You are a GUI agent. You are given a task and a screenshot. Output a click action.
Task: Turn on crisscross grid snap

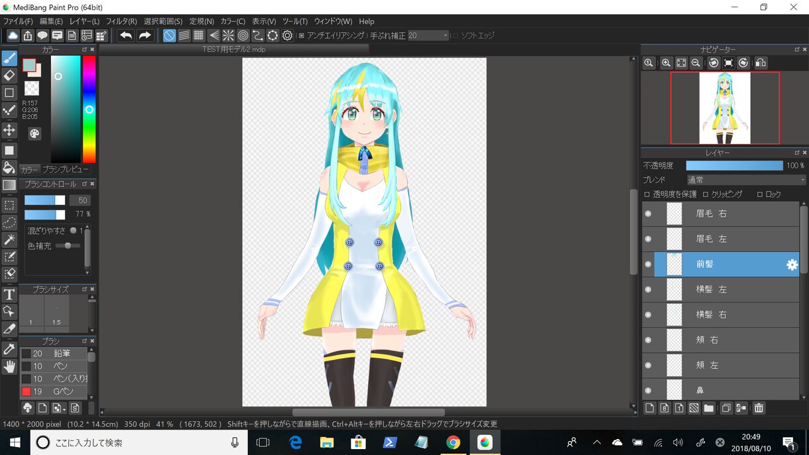(x=199, y=35)
